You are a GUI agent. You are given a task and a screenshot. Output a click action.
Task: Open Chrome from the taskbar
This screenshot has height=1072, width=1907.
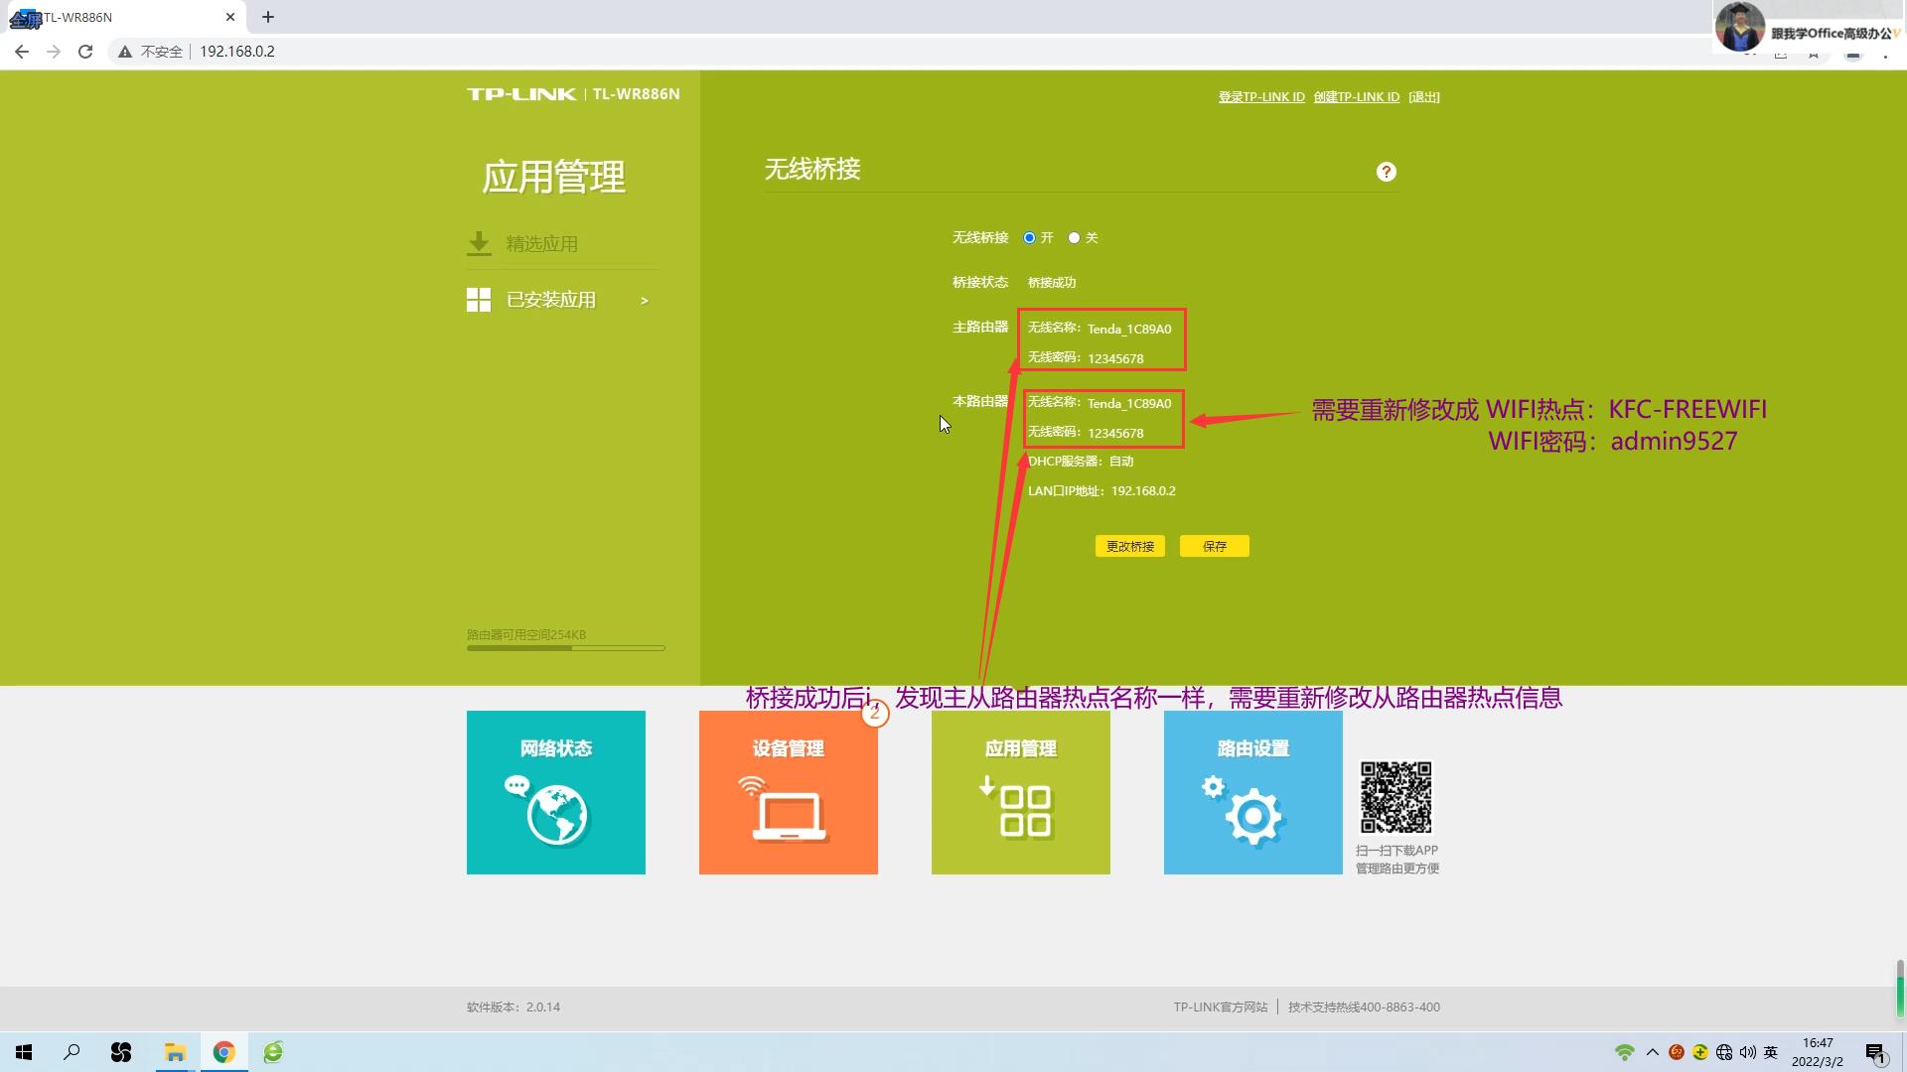[223, 1051]
